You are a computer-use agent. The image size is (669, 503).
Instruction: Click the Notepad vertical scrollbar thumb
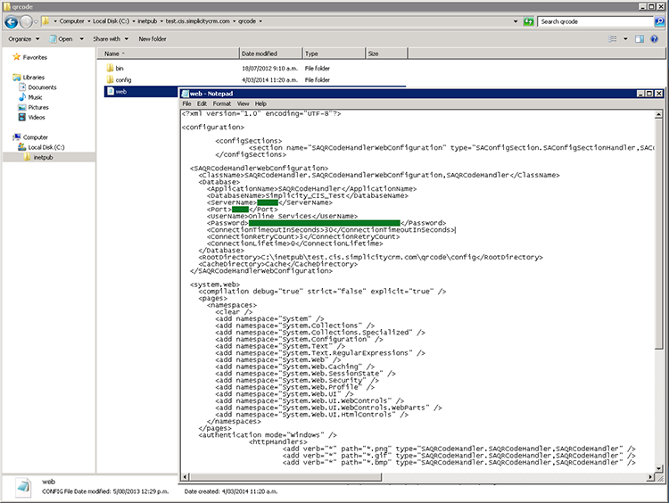coord(658,234)
